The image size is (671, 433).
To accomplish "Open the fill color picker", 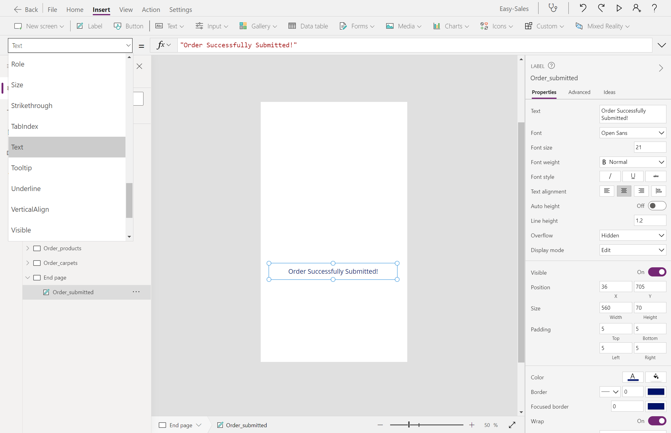I will 655,377.
